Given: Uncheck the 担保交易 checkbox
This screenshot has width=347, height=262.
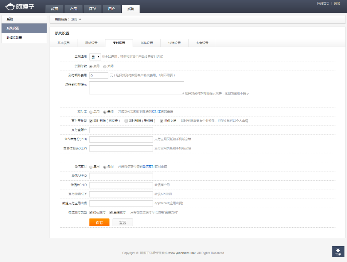Looking at the screenshot, I should coord(161,120).
